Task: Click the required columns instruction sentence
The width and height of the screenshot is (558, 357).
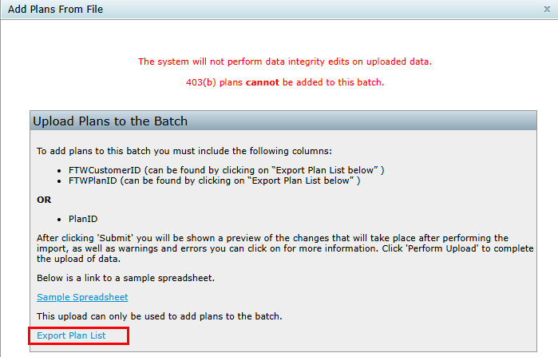Action: click(184, 151)
